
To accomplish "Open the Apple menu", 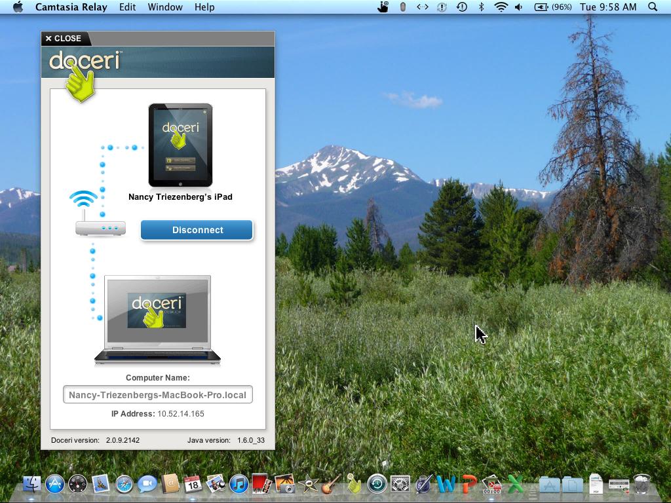I will 18,7.
